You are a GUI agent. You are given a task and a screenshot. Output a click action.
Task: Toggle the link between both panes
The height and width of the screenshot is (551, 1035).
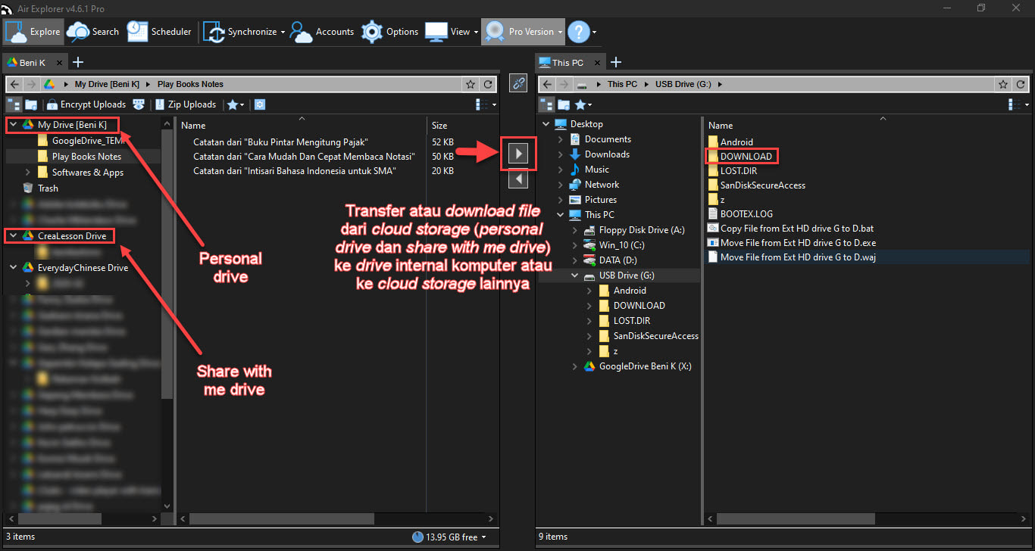pyautogui.click(x=518, y=83)
